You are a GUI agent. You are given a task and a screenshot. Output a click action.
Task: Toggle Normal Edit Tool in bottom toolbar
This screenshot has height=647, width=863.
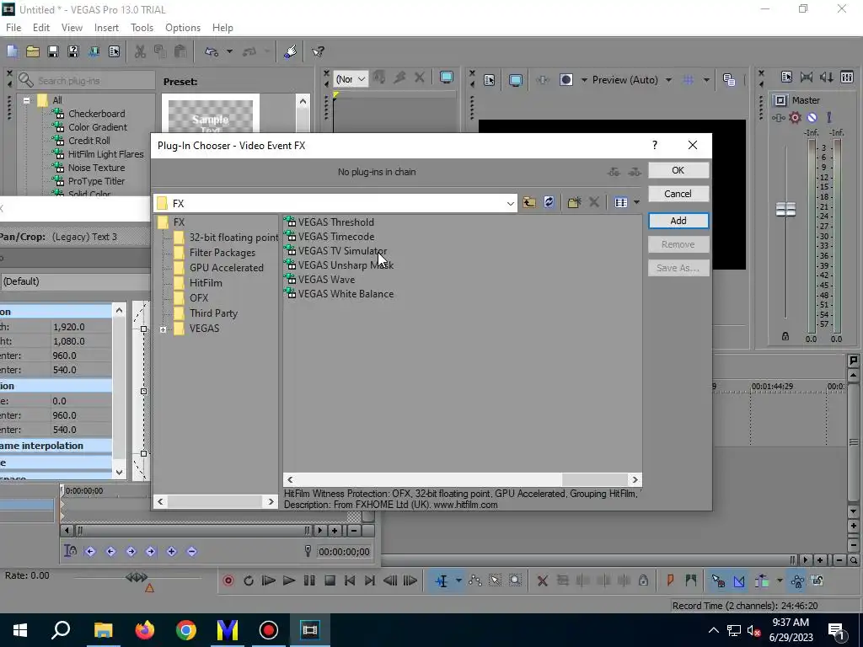(442, 580)
